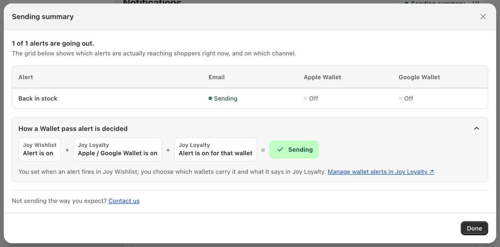Click the Apple Wallet Off status
This screenshot has height=247, width=500.
tap(311, 99)
